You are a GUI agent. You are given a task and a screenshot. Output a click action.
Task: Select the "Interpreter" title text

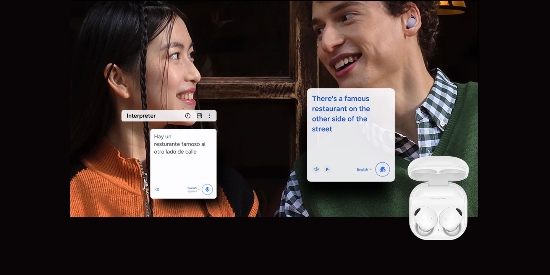click(141, 116)
